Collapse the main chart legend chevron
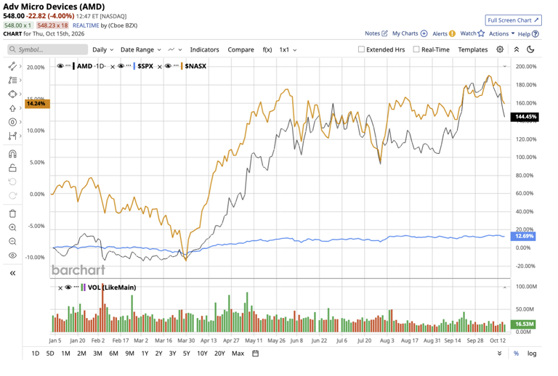 tap(505, 66)
